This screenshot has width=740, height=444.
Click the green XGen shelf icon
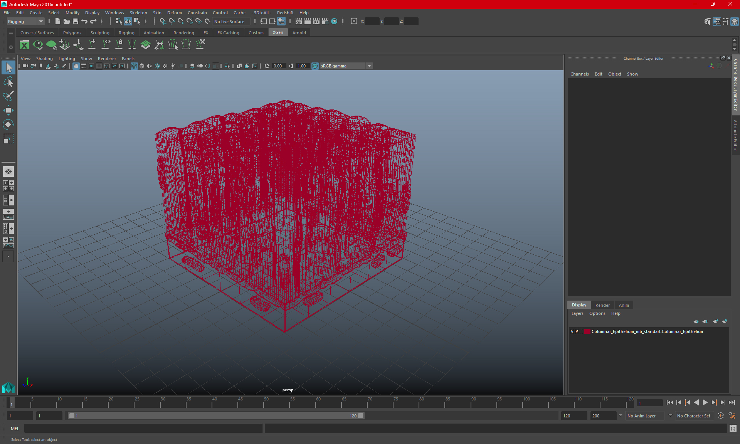(24, 45)
